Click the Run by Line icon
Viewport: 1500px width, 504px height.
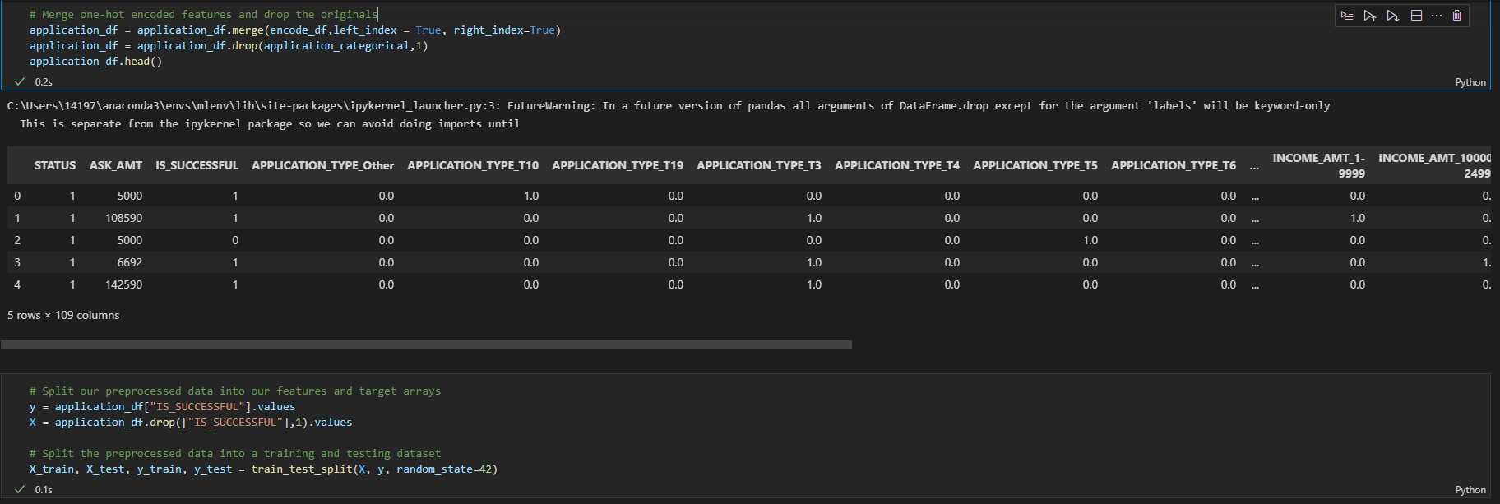(x=1346, y=16)
